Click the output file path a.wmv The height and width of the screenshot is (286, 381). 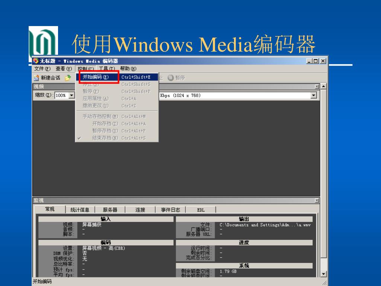point(265,225)
